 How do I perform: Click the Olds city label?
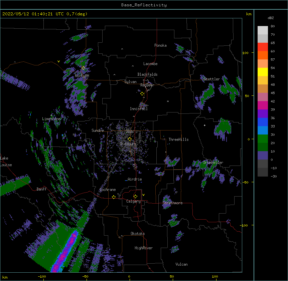[x=130, y=131]
